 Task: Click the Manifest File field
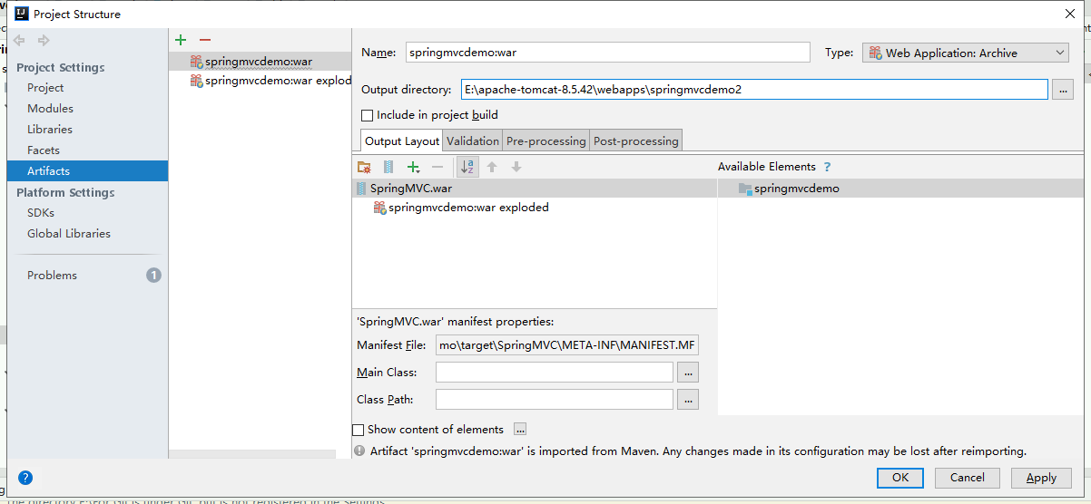coord(567,345)
